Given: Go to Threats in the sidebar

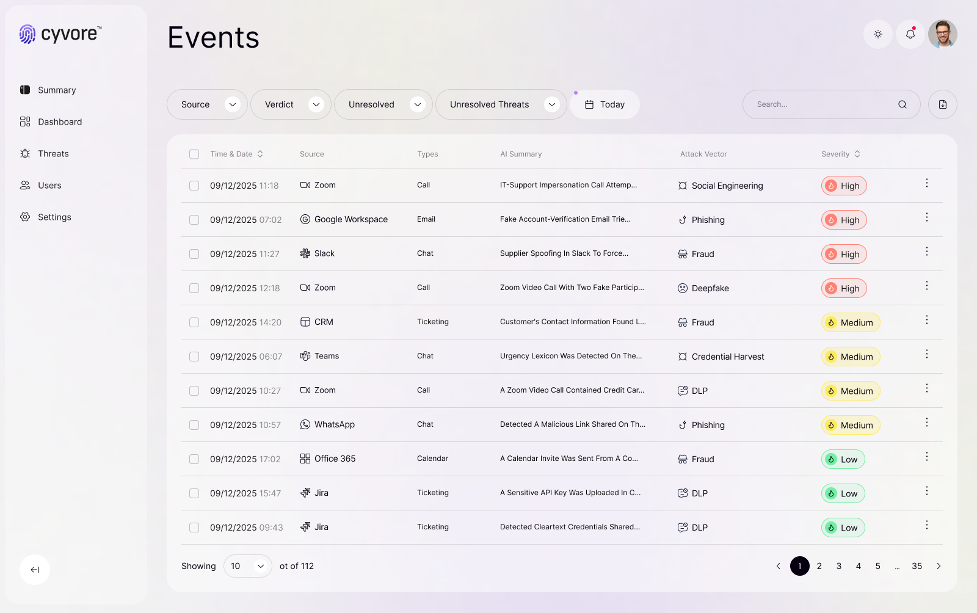Looking at the screenshot, I should tap(53, 154).
